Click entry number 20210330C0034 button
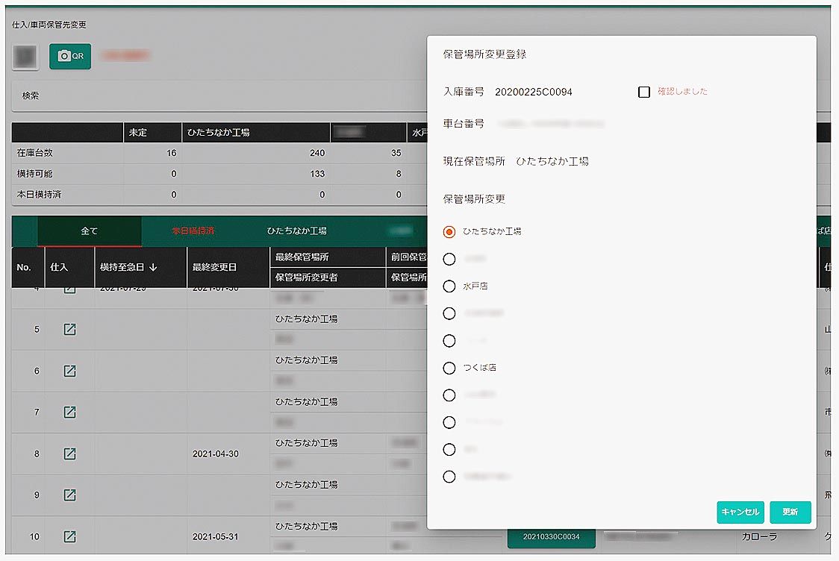This screenshot has height=561, width=839. click(x=551, y=536)
